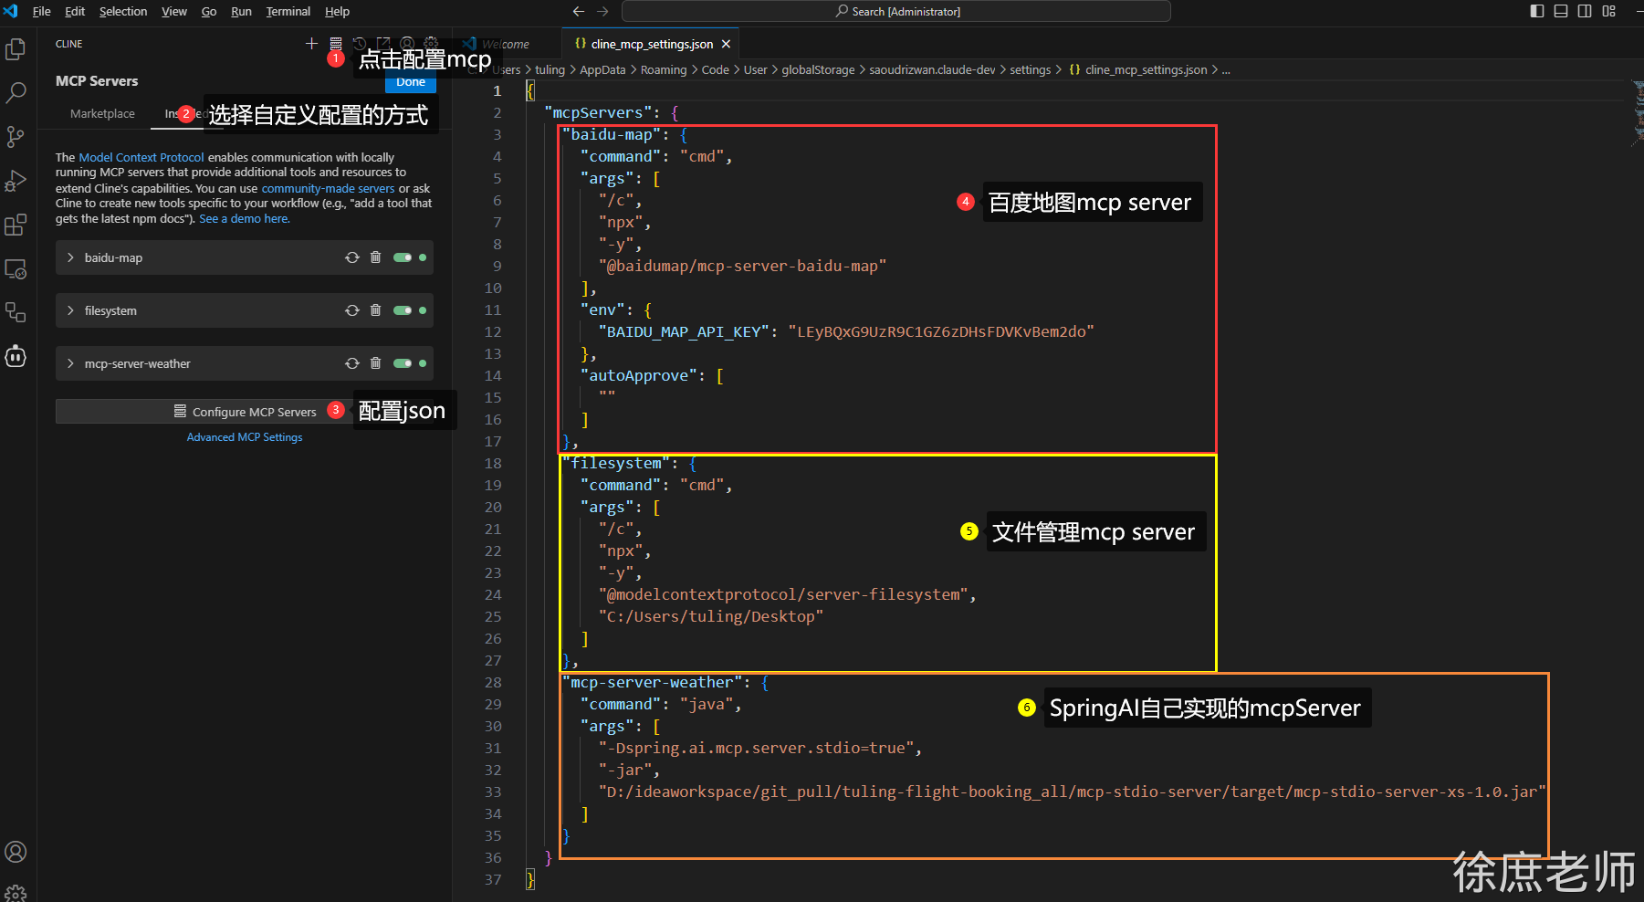
Task: Open the Advanced MCP Settings link
Action: pyautogui.click(x=245, y=437)
